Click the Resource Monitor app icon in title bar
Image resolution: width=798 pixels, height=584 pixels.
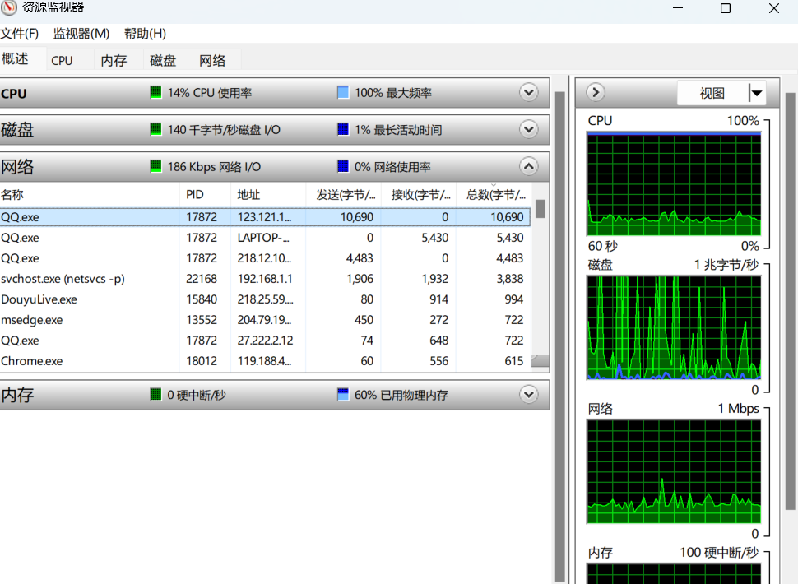pos(9,7)
